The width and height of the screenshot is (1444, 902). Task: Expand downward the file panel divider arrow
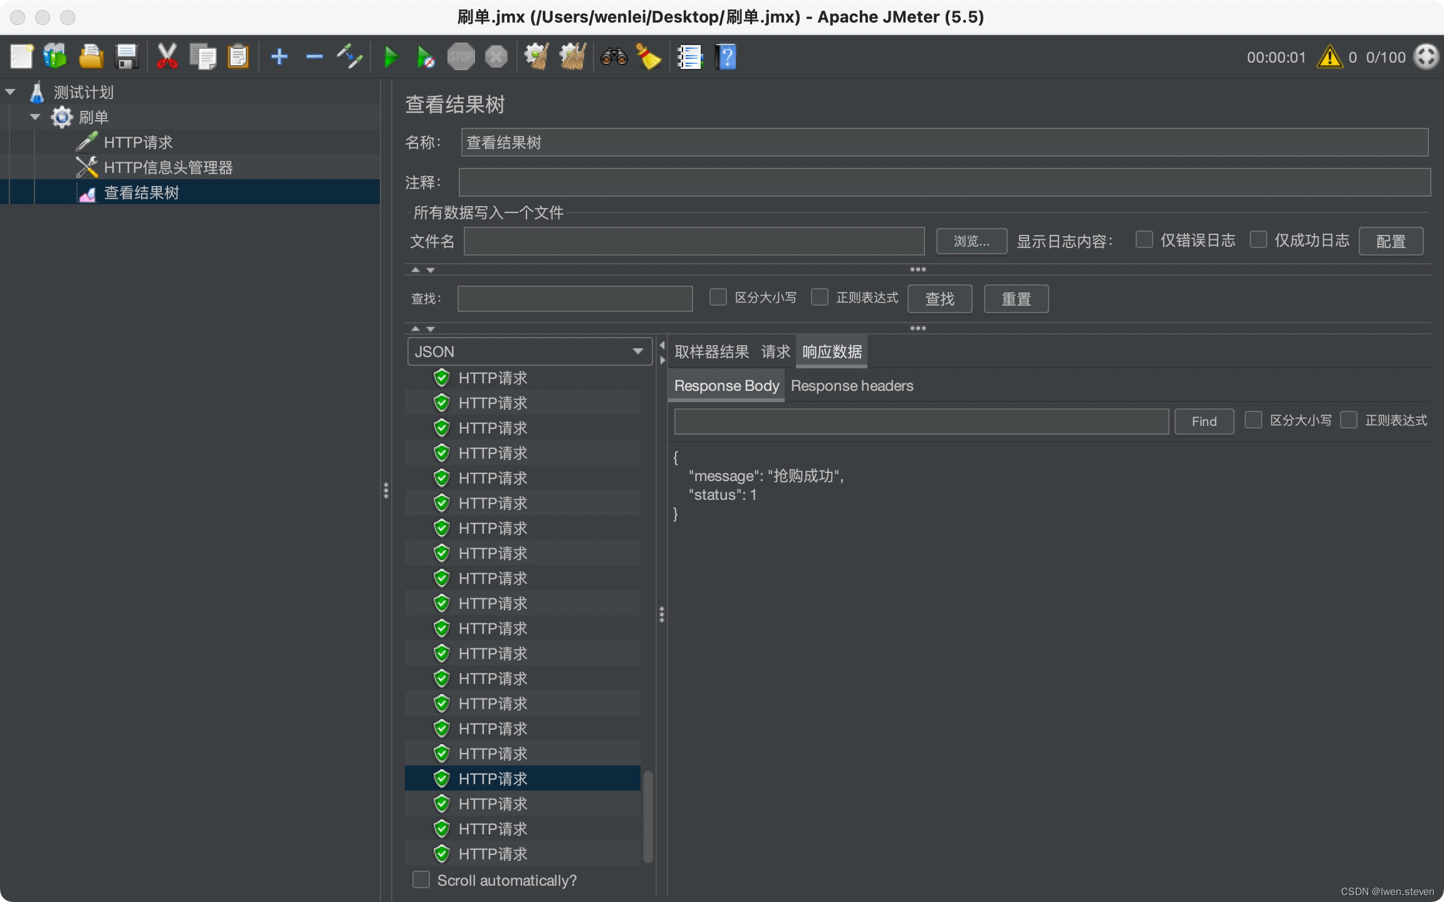(x=431, y=270)
